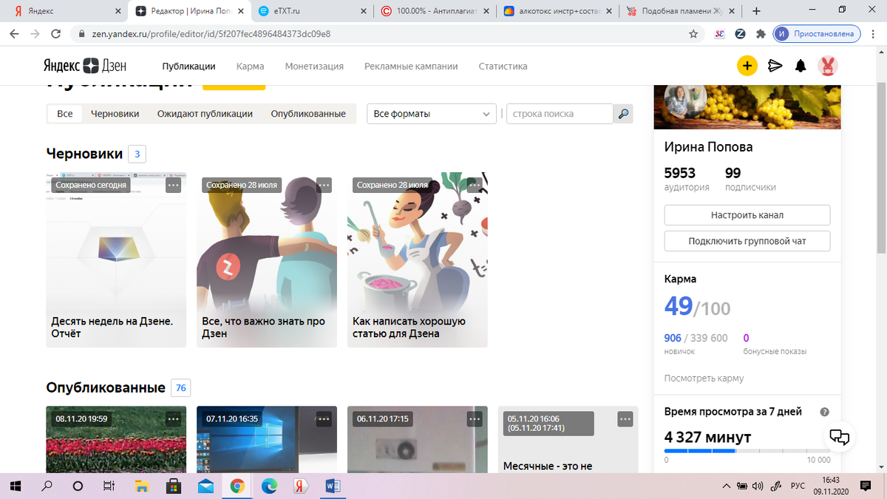Open new browser tab with plus button
This screenshot has width=887, height=499.
tap(756, 11)
